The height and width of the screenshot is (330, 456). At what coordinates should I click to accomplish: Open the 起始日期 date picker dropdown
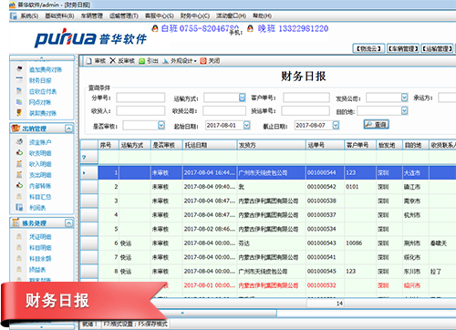pyautogui.click(x=247, y=125)
